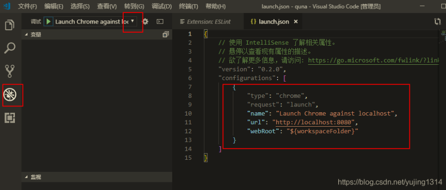Screen dimensions: 446x190
Task: Click line number 14 in the gutter
Action: coord(188,149)
